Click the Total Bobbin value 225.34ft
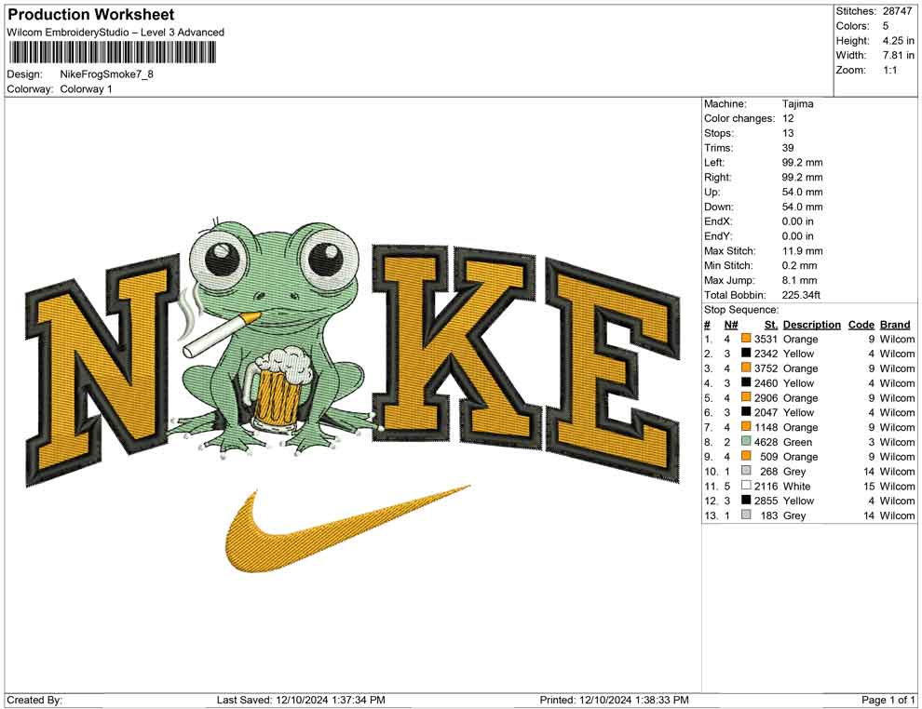Screen dimensions: 922x709 coord(801,295)
